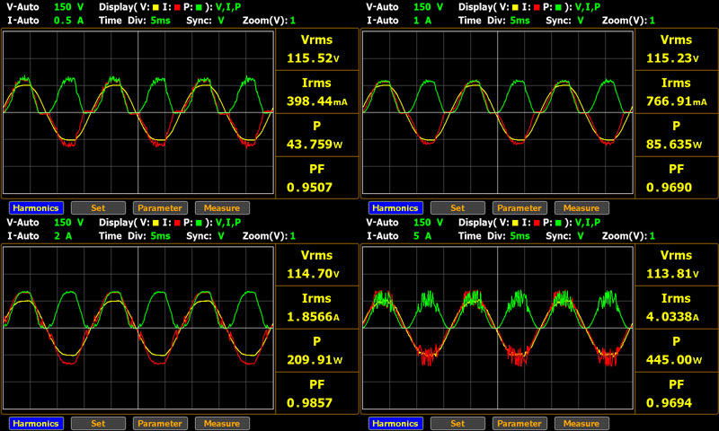Screen dimensions: 719x431
Task: Click V-Auto 150 V in 0.5 A panel
Action: click(69, 7)
